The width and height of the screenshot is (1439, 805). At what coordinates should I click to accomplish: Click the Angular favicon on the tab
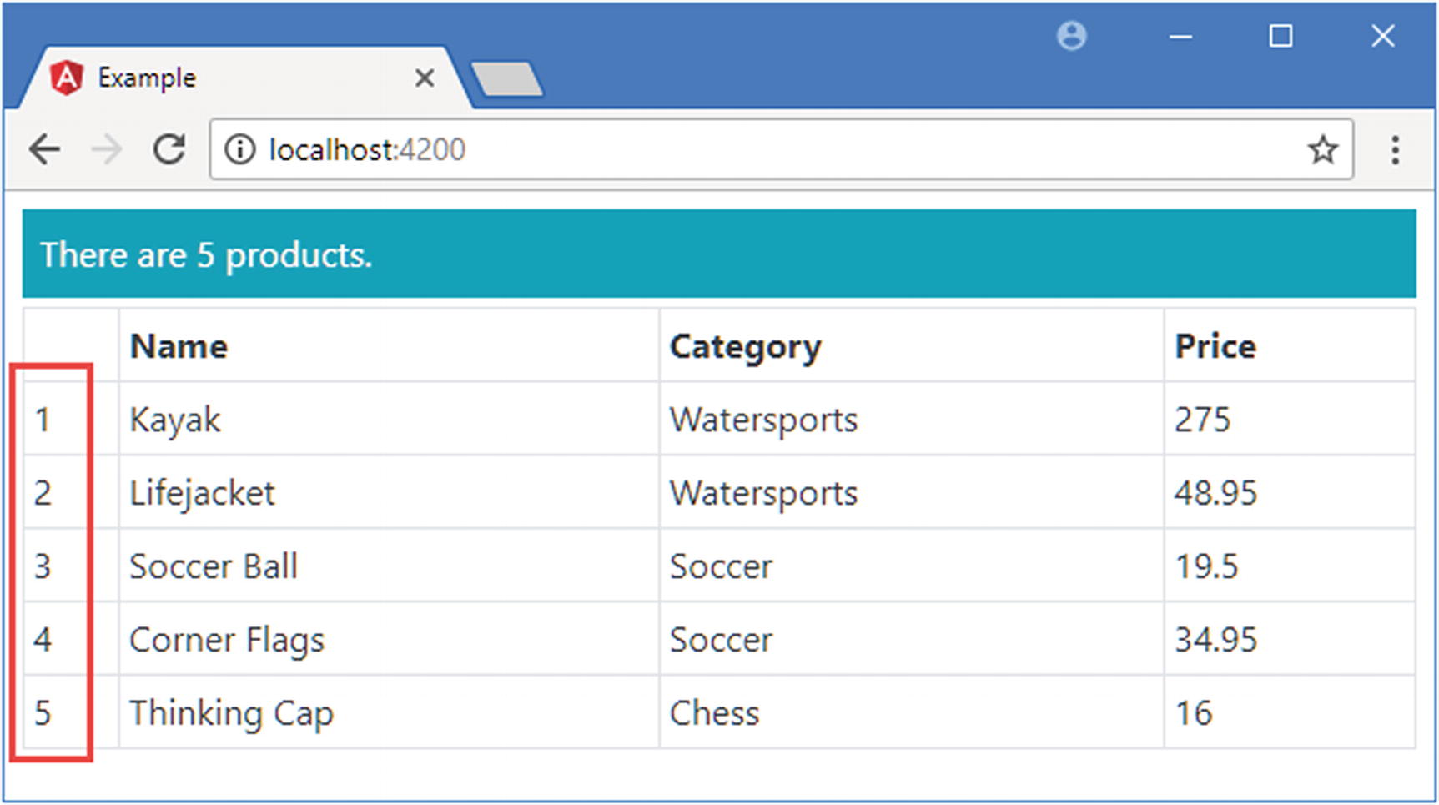pyautogui.click(x=66, y=78)
